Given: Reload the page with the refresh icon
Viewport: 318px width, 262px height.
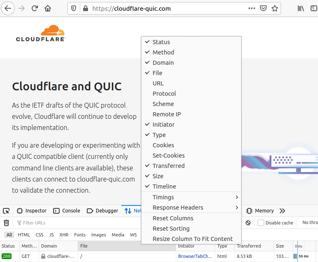Looking at the screenshot, I should coord(35,8).
